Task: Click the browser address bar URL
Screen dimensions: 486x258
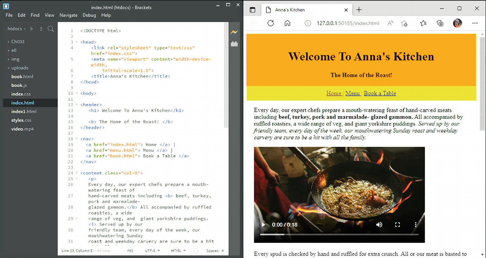Action: (x=348, y=23)
